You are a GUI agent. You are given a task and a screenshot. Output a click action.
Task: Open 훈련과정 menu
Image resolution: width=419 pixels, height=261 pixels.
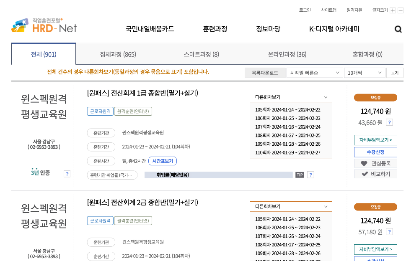point(215,29)
